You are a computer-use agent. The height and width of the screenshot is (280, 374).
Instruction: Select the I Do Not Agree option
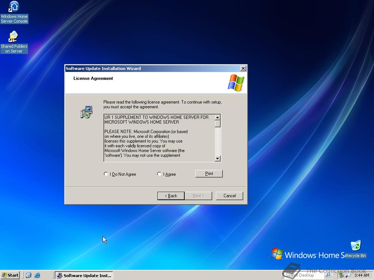(120, 174)
